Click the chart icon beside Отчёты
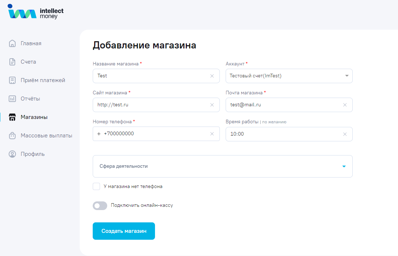The image size is (398, 256). click(x=12, y=99)
